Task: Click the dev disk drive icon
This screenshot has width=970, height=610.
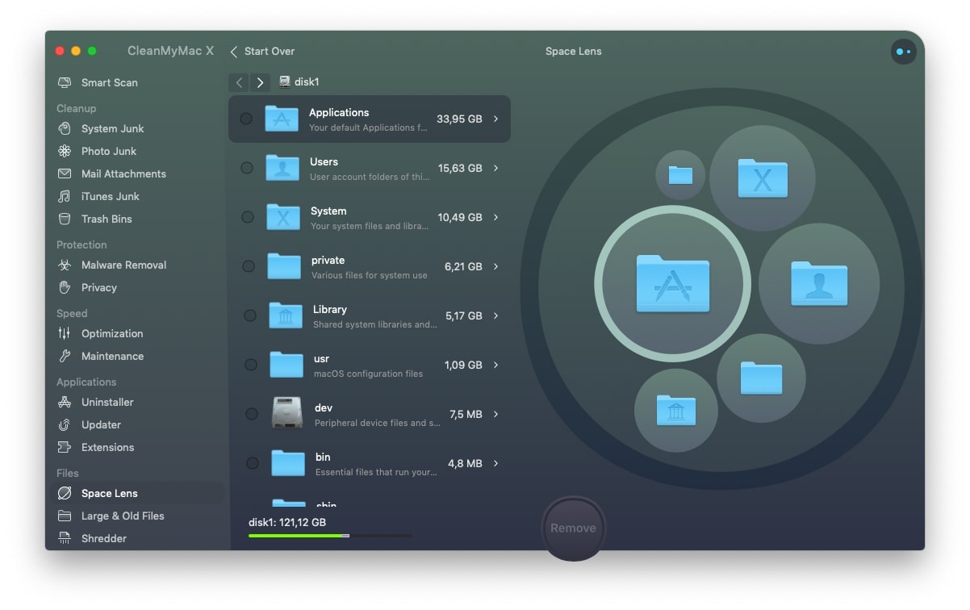Action: coord(287,414)
